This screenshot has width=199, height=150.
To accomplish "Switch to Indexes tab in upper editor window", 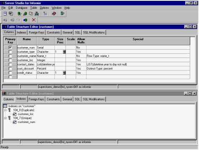I will point(21,32).
